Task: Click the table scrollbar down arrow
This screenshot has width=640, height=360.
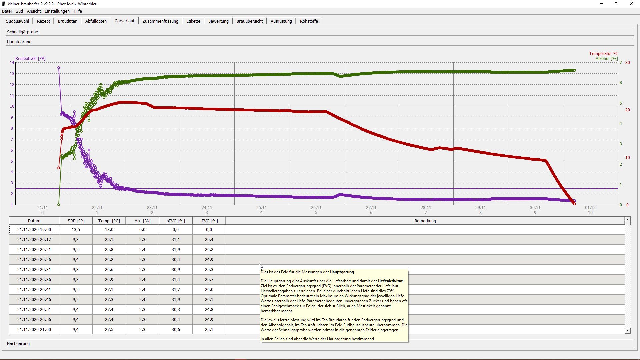Action: [x=628, y=331]
